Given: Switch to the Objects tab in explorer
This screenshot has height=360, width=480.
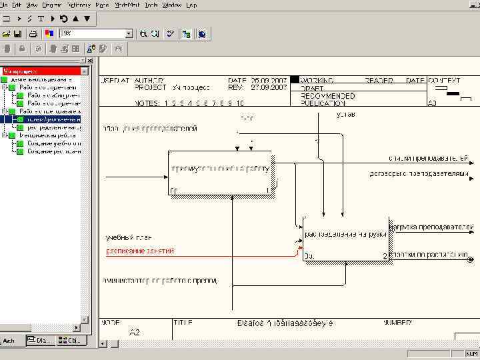Looking at the screenshot, I should (x=69, y=341).
